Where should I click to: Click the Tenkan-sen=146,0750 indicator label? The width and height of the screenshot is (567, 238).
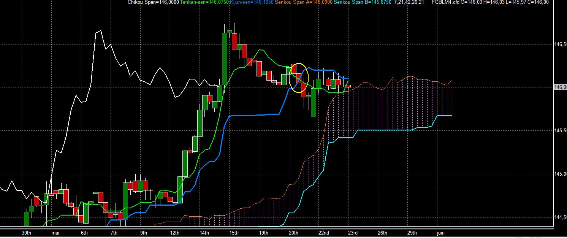pyautogui.click(x=204, y=2)
